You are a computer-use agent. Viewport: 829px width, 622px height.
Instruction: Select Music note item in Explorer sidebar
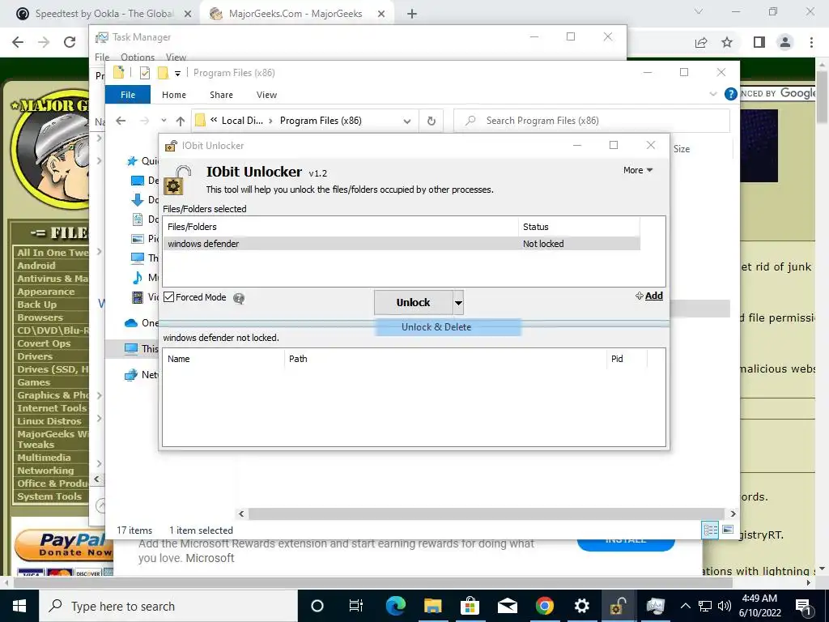[x=138, y=277]
